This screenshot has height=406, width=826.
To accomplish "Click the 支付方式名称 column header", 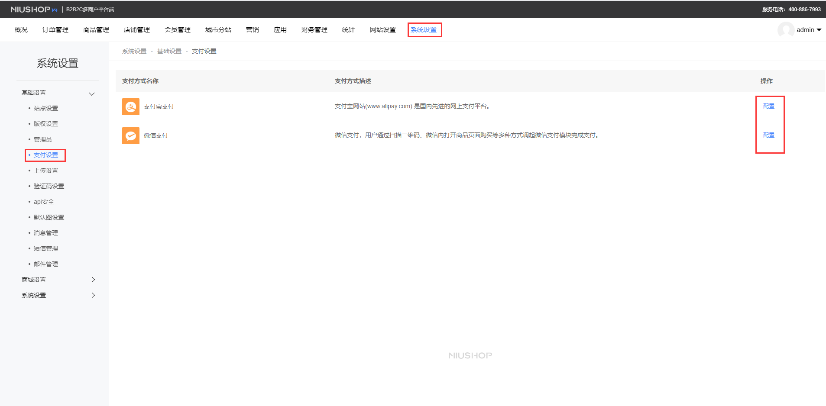I will coord(140,81).
